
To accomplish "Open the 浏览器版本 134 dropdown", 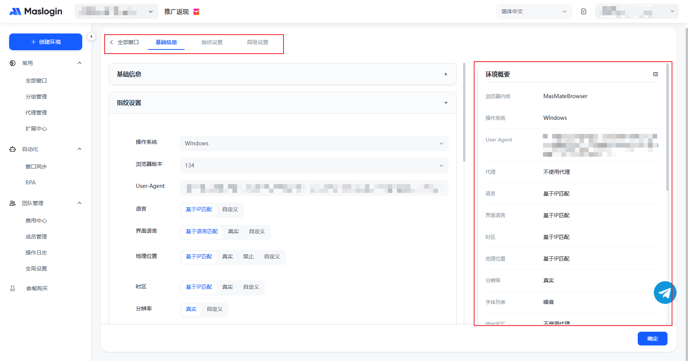I will [x=314, y=165].
